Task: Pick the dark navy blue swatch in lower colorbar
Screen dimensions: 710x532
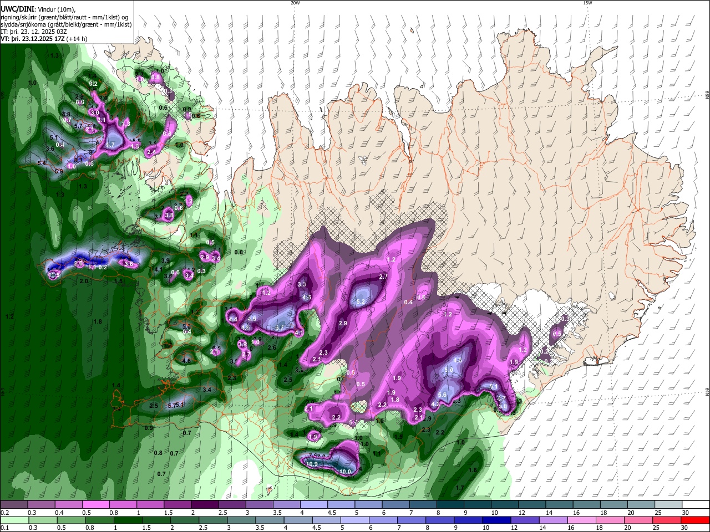Action: pyautogui.click(x=495, y=520)
